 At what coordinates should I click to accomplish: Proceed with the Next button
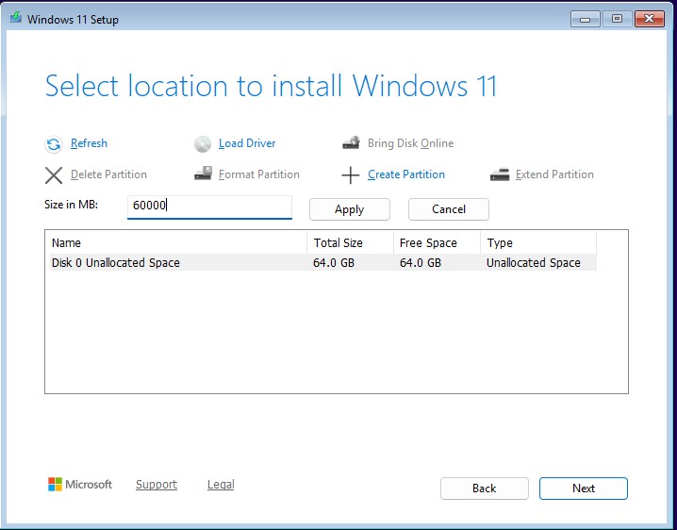pos(584,489)
